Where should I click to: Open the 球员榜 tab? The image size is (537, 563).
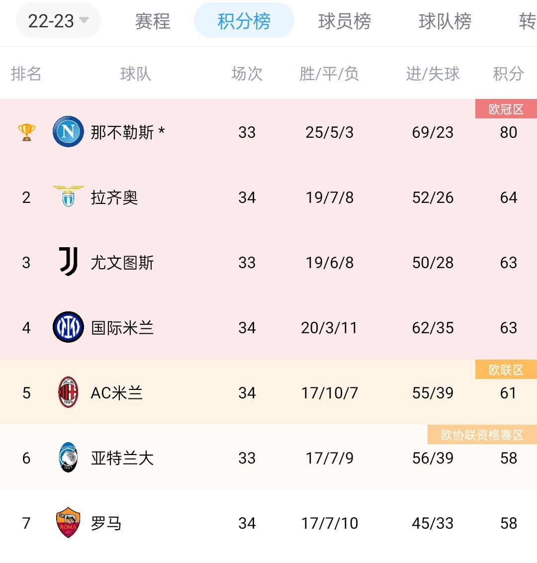[x=344, y=21]
